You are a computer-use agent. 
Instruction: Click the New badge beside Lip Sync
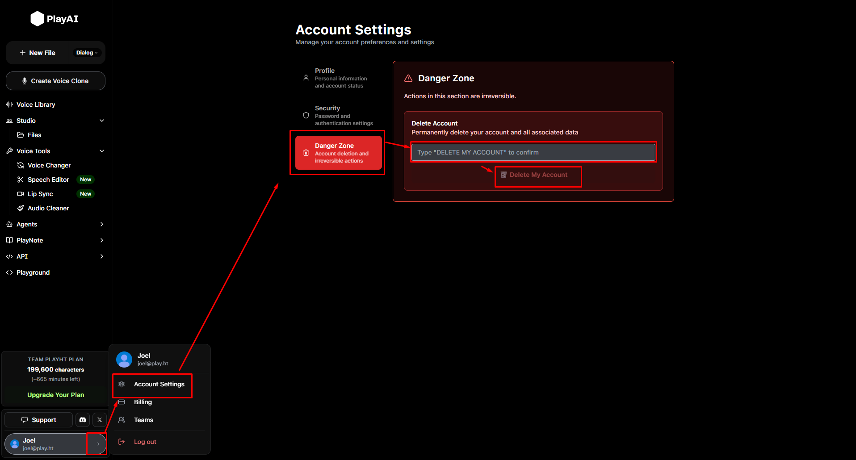[86, 194]
